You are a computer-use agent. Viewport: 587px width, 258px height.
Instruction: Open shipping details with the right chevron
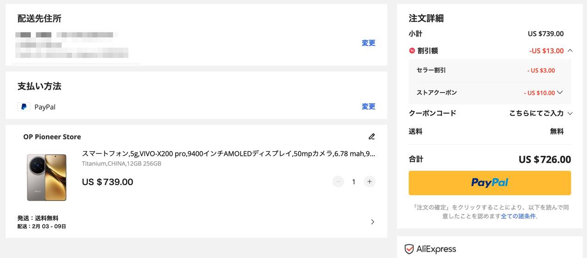tap(372, 222)
